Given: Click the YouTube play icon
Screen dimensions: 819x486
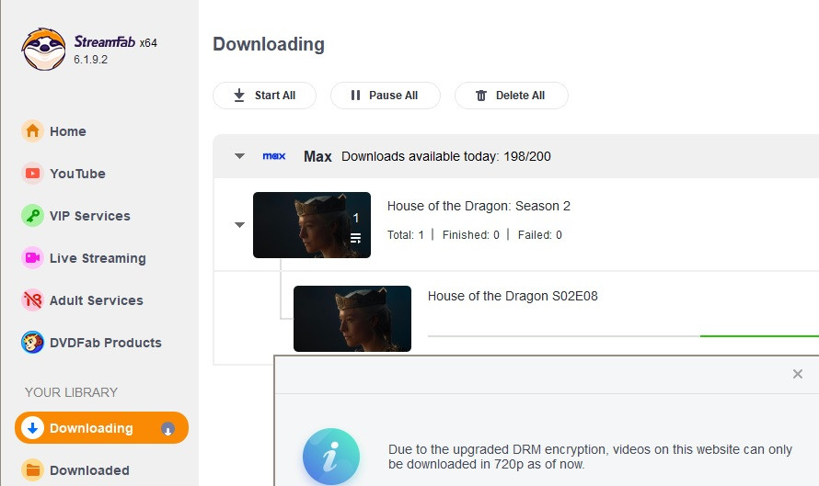Looking at the screenshot, I should (33, 174).
